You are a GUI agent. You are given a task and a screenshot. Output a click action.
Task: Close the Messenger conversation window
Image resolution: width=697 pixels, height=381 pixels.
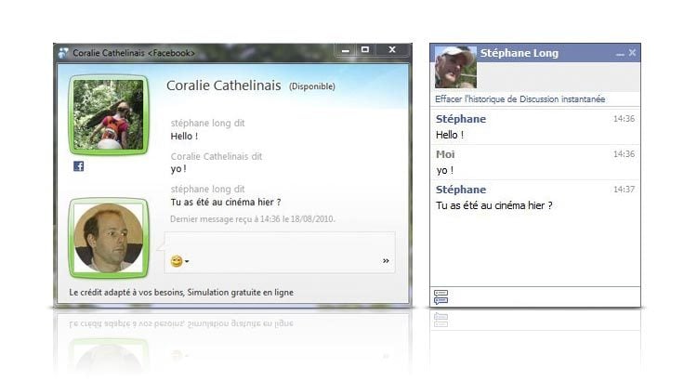[392, 50]
